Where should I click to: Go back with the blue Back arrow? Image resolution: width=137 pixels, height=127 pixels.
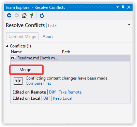9,15
